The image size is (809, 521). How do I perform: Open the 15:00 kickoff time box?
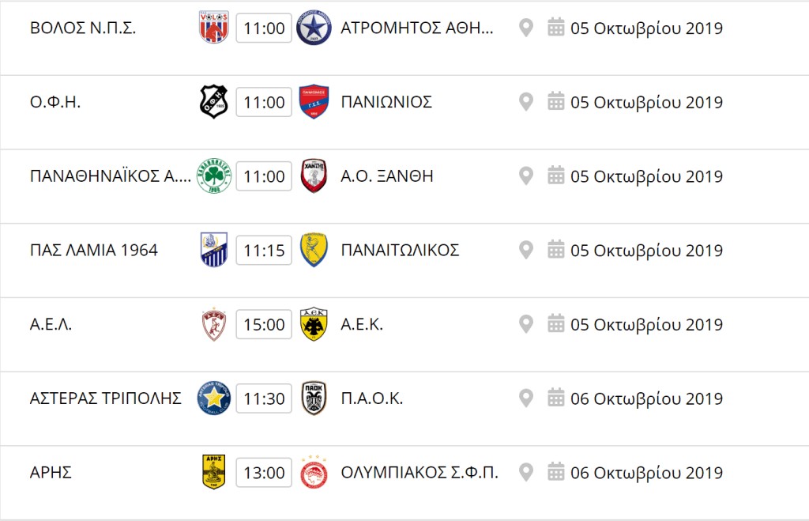(x=264, y=324)
